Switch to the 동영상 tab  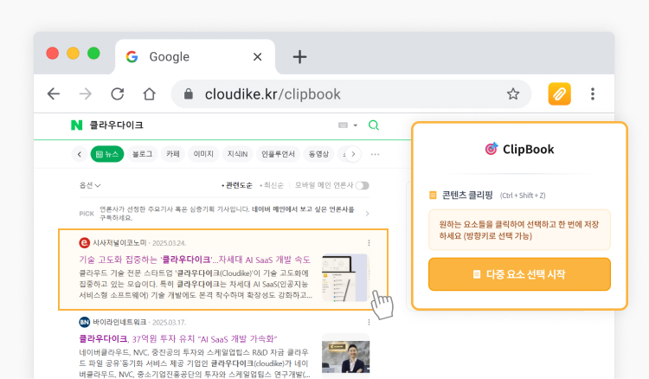[318, 154]
